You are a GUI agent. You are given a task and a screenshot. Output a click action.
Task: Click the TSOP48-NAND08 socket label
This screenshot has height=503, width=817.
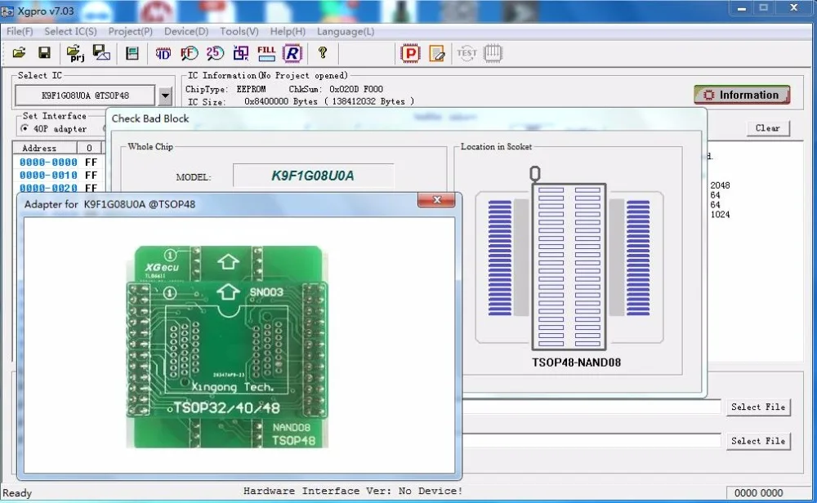coord(576,363)
